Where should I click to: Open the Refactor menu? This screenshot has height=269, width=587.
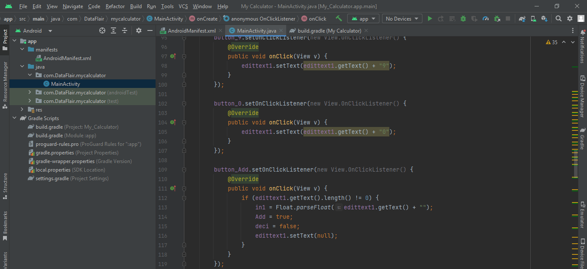point(115,6)
